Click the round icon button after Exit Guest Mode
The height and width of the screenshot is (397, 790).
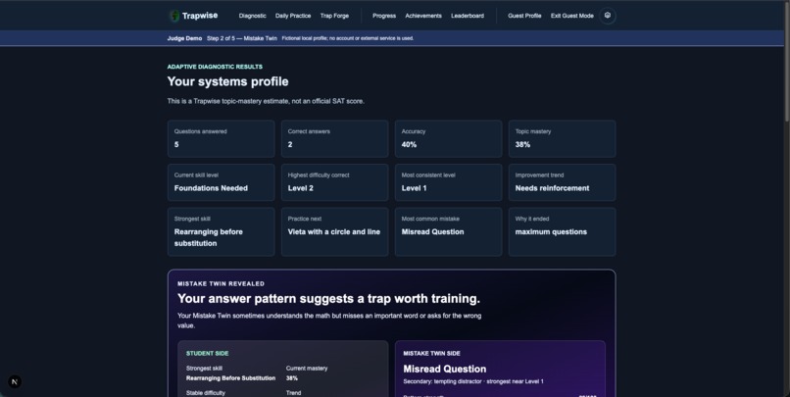click(607, 16)
